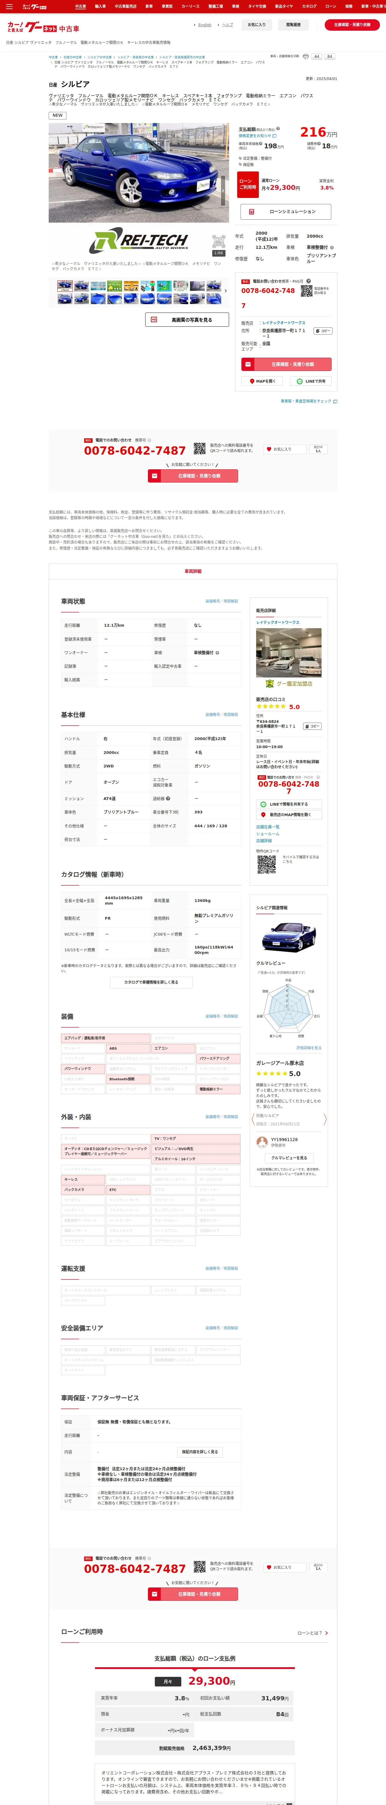This screenshot has width=386, height=1805.
Task: Click 保証内容を詳しく見る button
Action: pyautogui.click(x=200, y=1451)
